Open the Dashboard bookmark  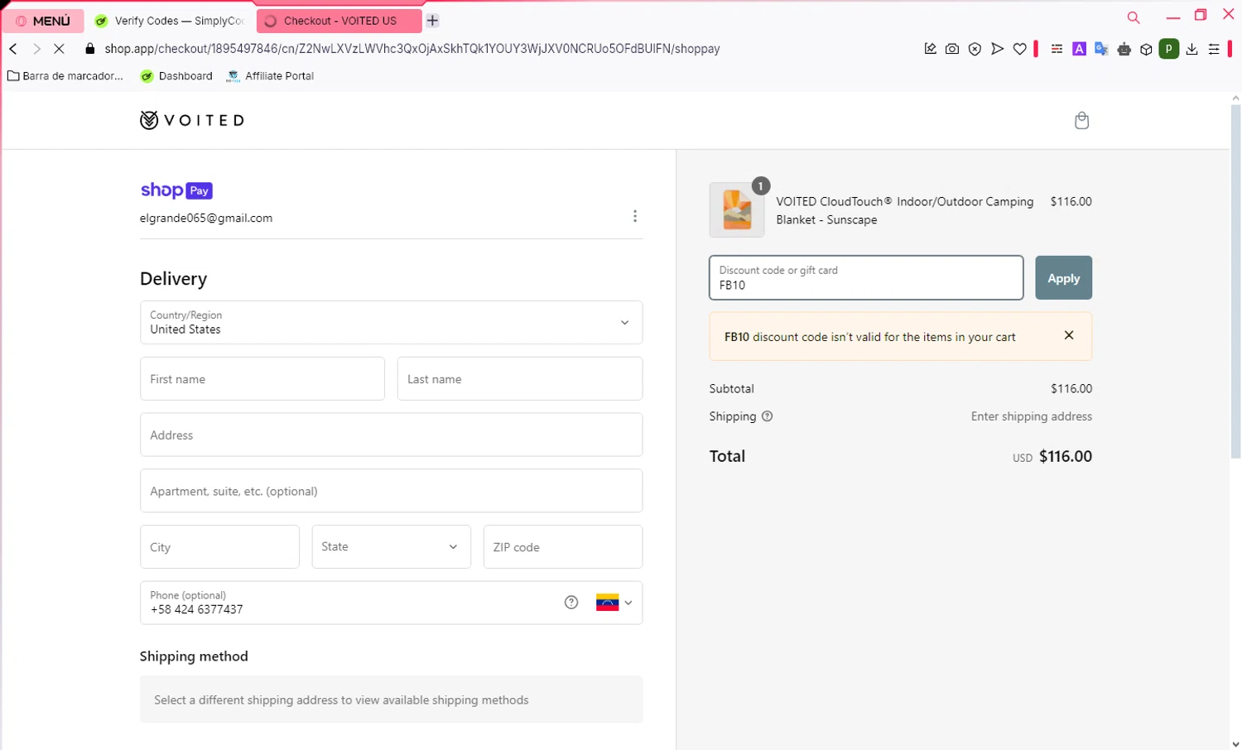tap(176, 76)
